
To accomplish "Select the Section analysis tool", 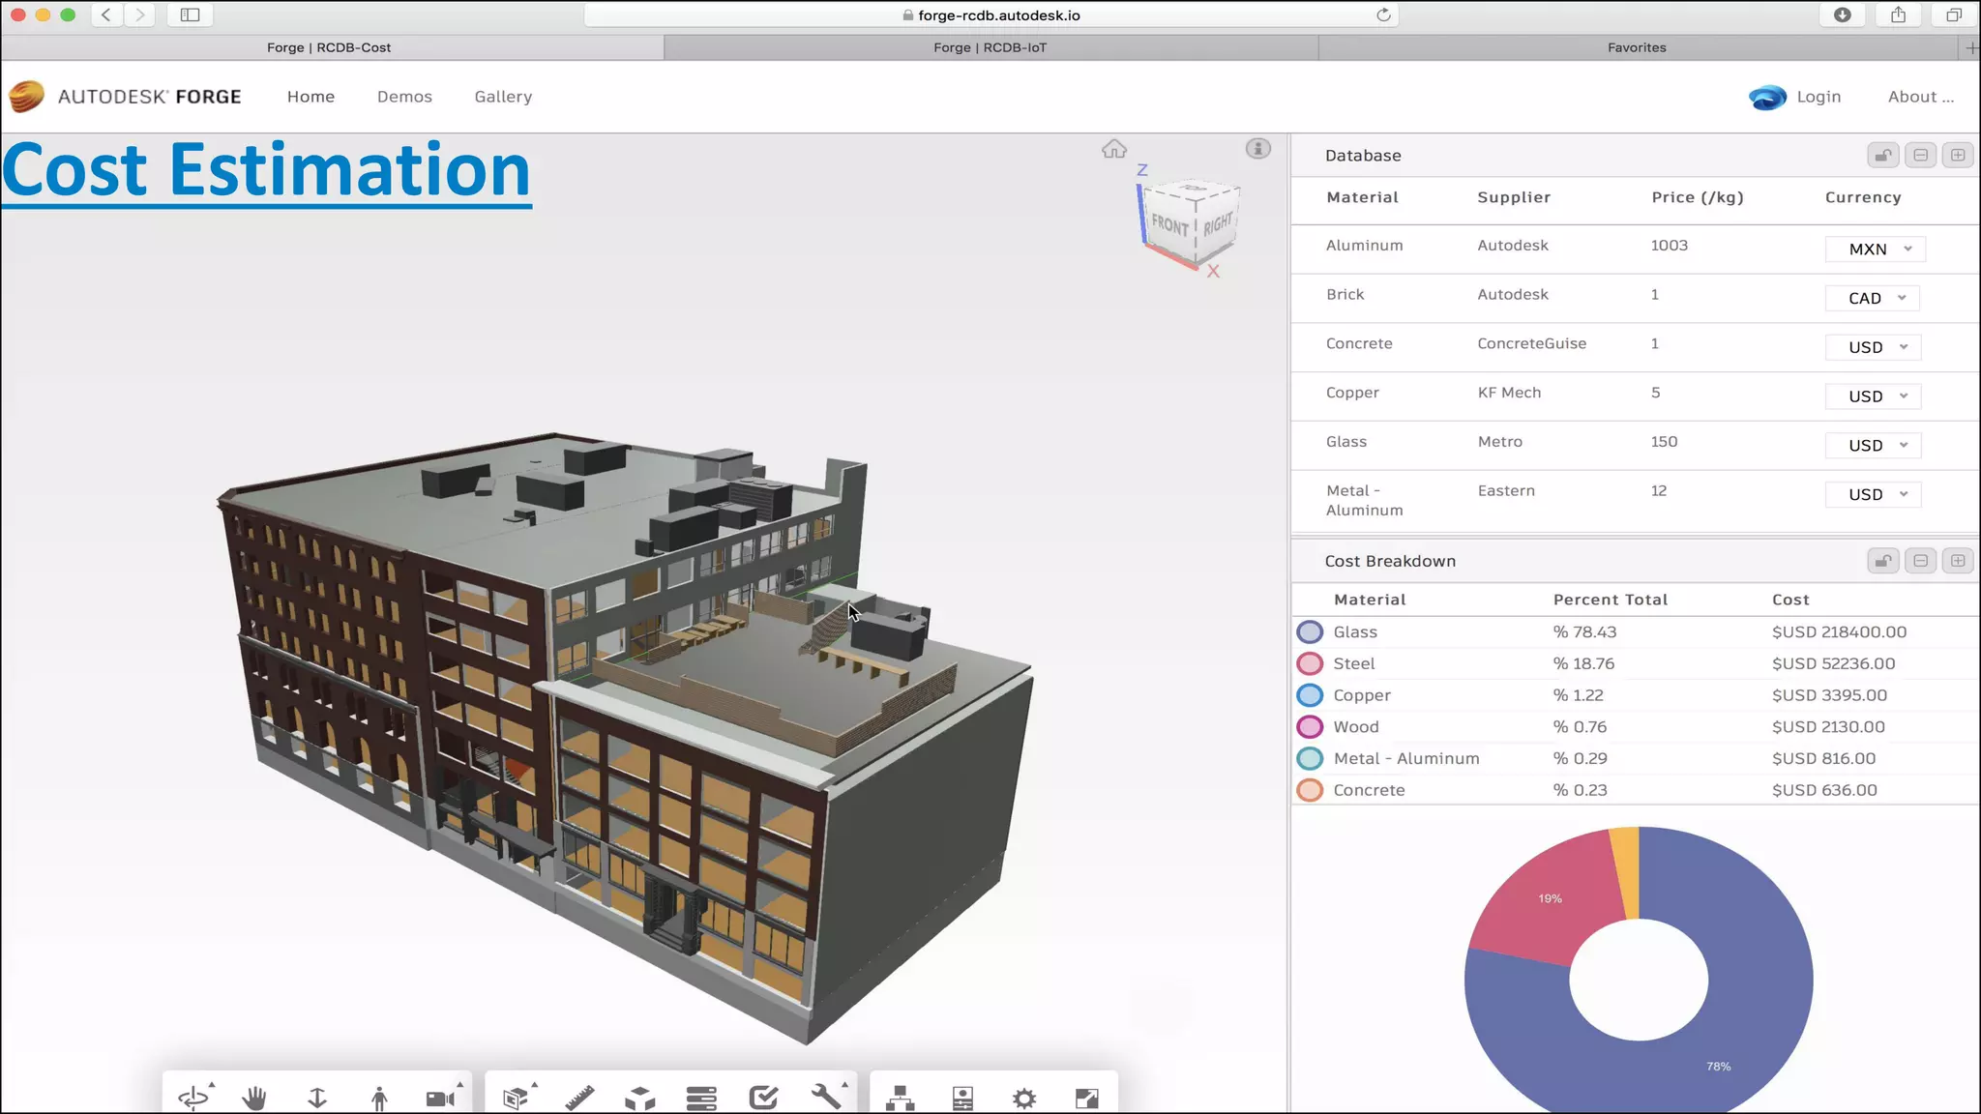I will click(x=516, y=1098).
